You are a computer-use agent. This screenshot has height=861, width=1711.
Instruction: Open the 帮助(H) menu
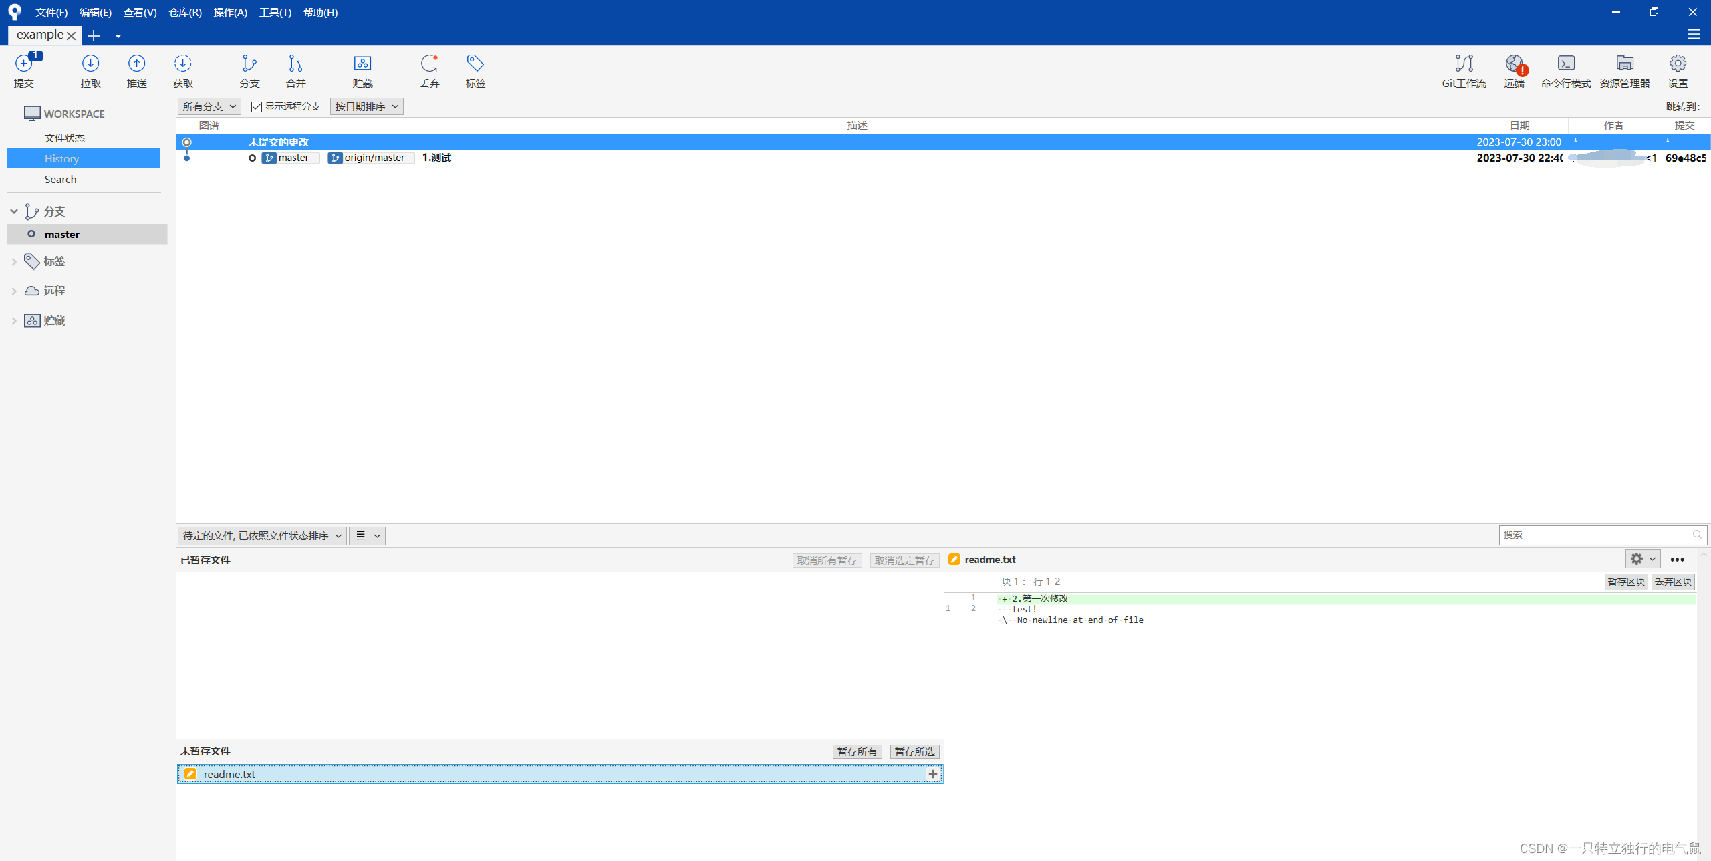tap(320, 12)
